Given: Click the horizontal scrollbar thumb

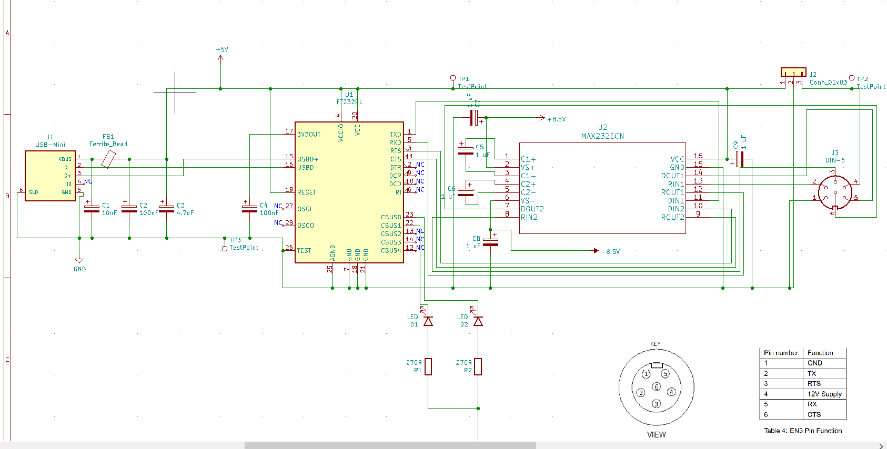Looking at the screenshot, I should [390, 445].
